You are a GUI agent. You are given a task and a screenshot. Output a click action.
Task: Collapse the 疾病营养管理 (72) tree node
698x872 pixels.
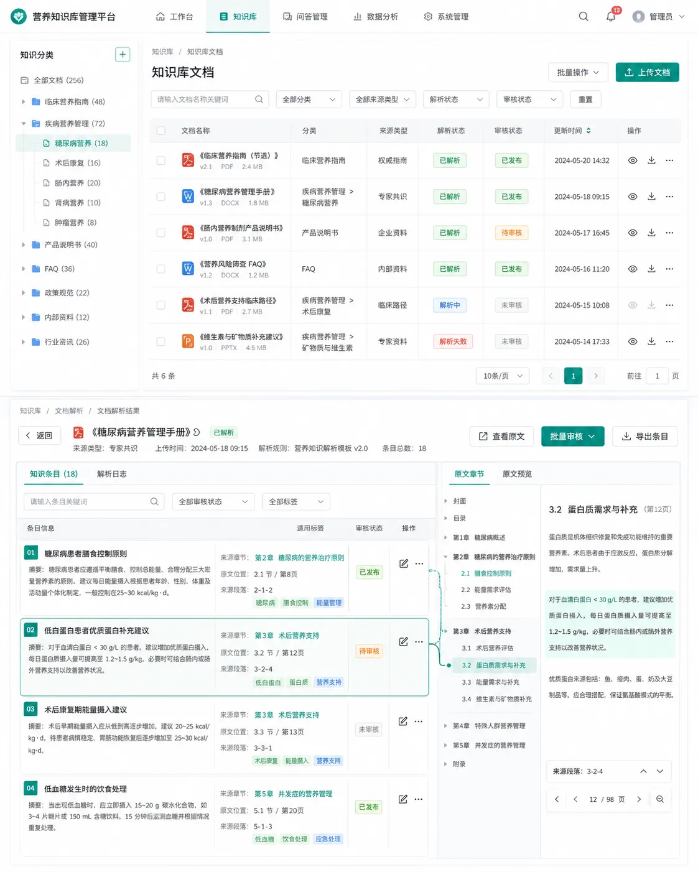click(x=24, y=123)
